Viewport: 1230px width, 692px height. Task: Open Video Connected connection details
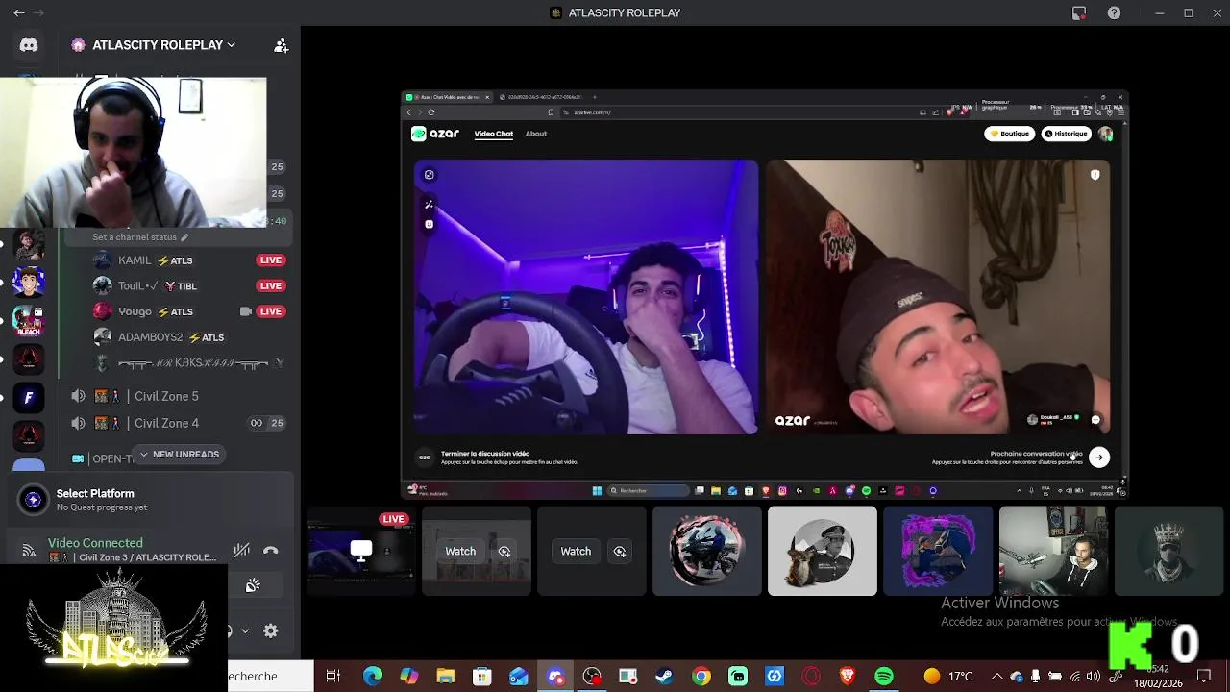tap(95, 543)
